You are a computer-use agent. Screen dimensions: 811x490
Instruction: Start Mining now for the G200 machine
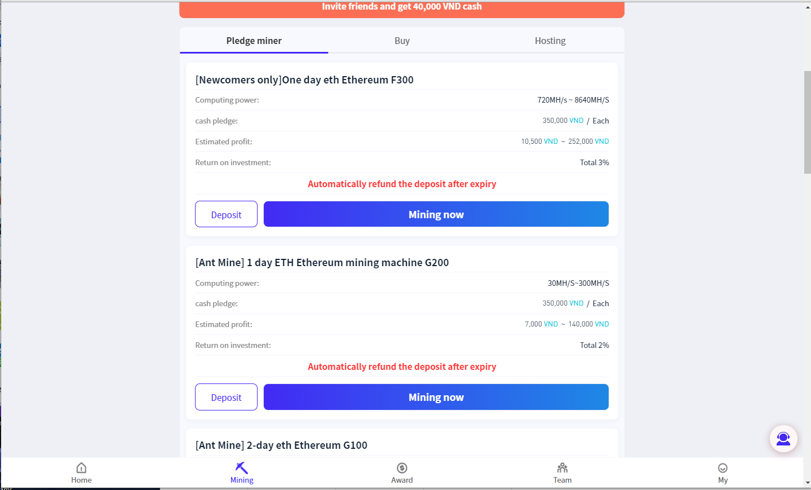(436, 397)
